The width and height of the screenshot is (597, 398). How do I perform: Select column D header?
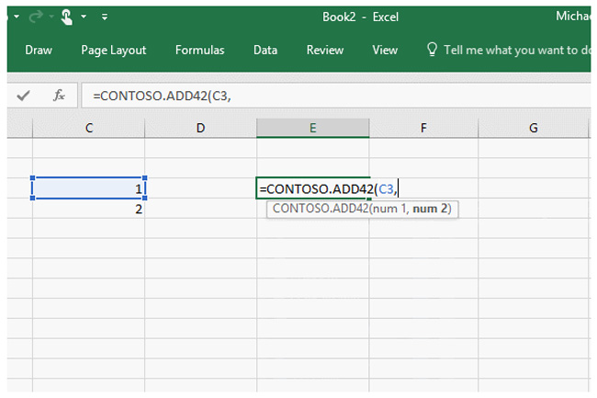[200, 128]
